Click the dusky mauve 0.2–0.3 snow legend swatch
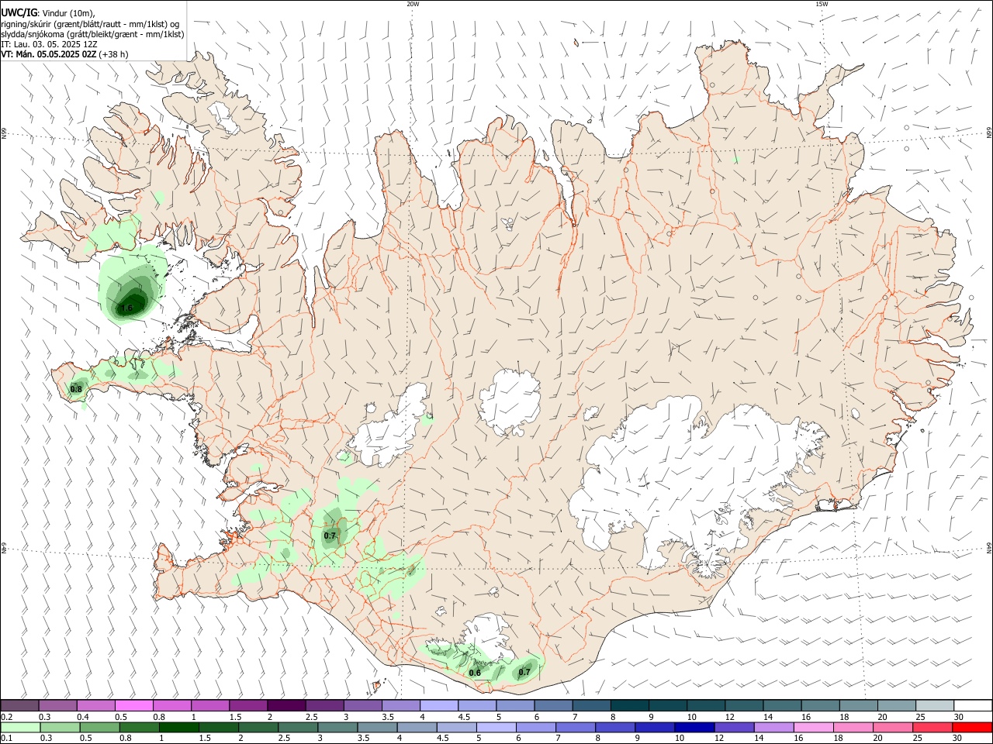Viewport: 993px width, 744px height. [x=20, y=705]
